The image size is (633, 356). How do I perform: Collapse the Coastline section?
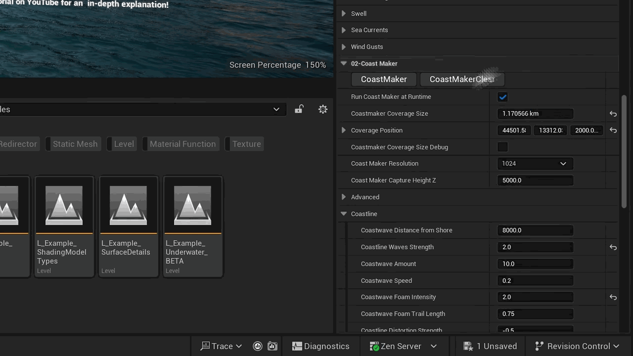[x=343, y=214]
